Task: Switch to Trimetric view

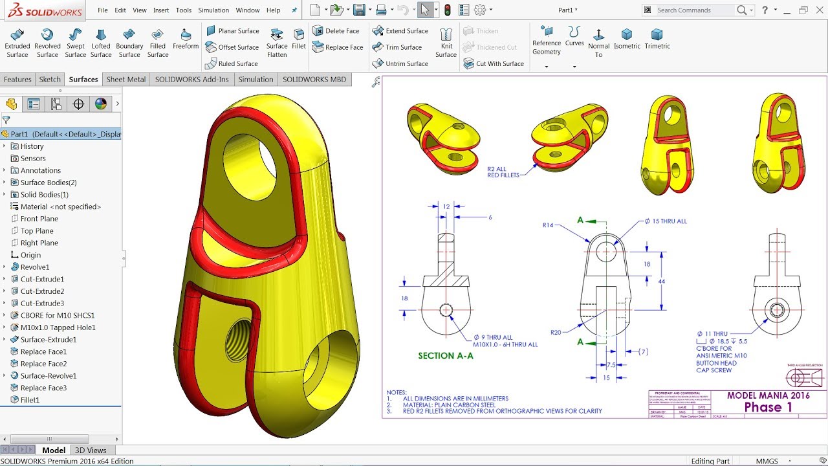Action: pyautogui.click(x=657, y=39)
